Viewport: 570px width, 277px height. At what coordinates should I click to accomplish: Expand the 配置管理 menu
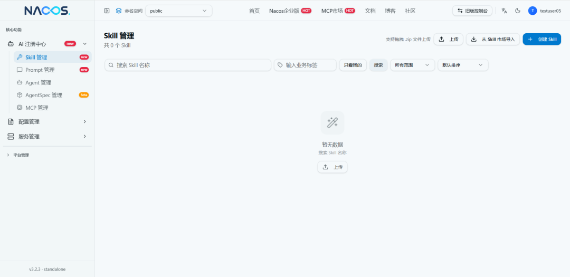coord(47,122)
